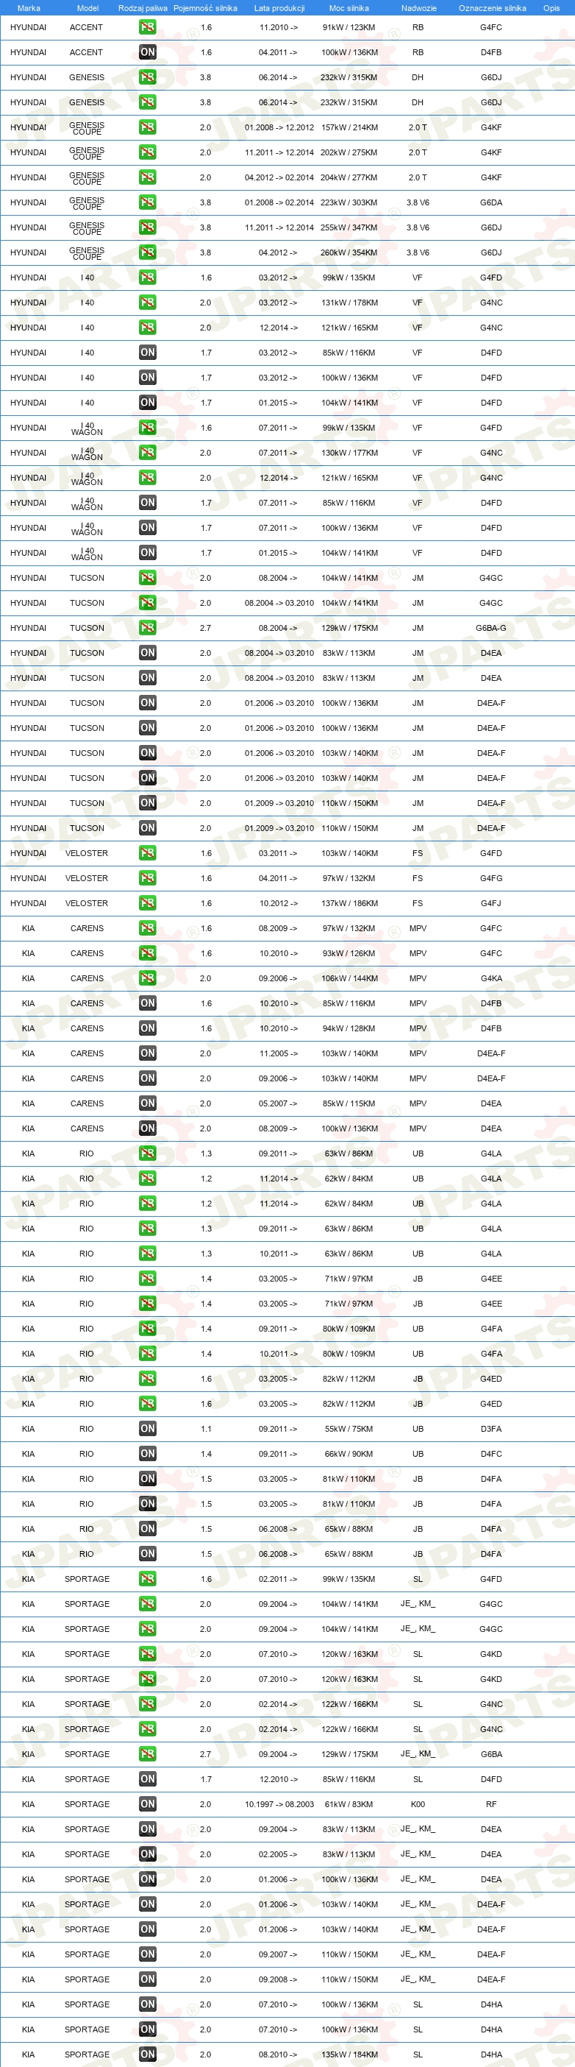Select production dates 01.2008 -> 12.2012
The image size is (575, 2067).
(x=279, y=127)
